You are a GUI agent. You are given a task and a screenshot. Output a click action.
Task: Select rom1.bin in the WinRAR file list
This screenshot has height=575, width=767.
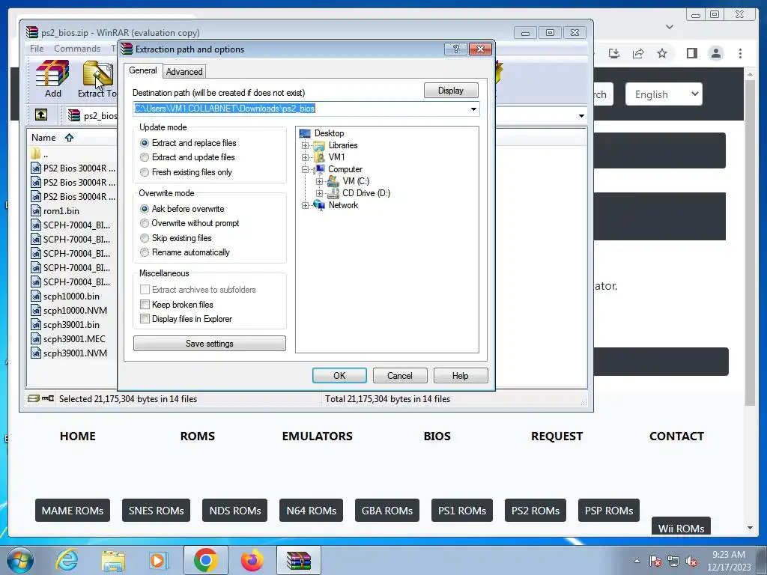click(x=61, y=210)
